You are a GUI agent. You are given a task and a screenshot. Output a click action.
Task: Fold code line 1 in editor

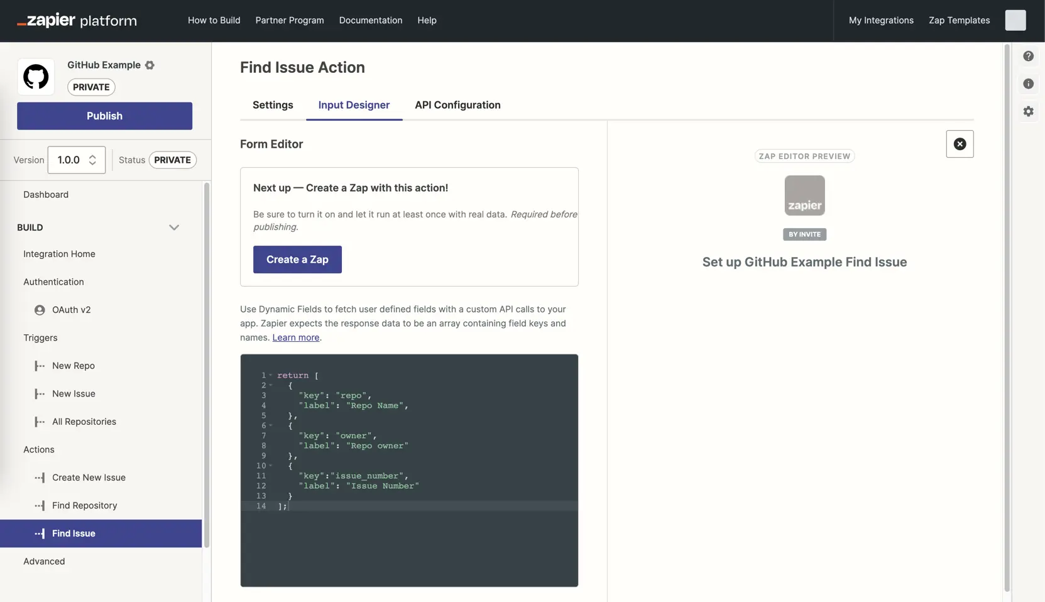(271, 375)
